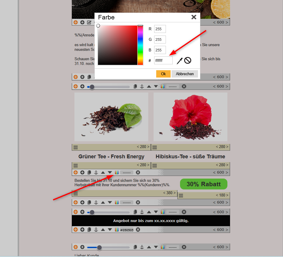The width and height of the screenshot is (283, 257).
Task: Open the menu icon under green tea image
Action: point(76,147)
